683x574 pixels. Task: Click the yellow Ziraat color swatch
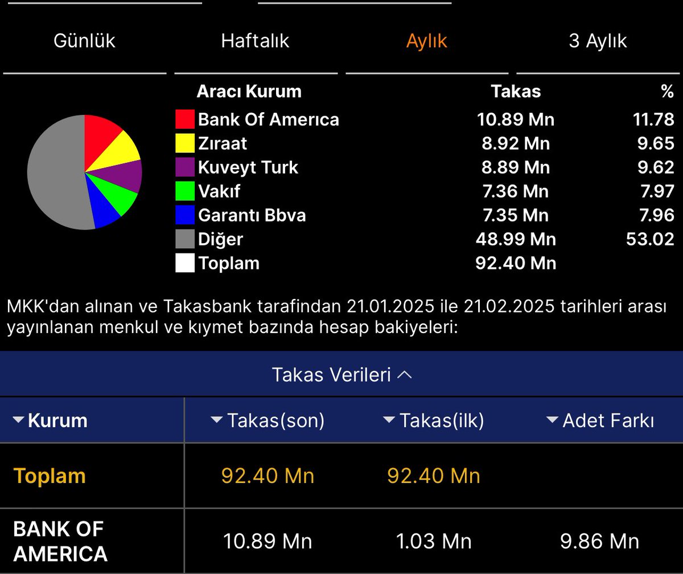185,143
